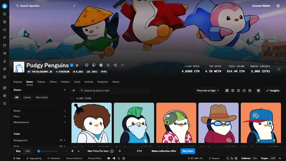Switch to the Offers tab
Viewport: 286px width, 161px height.
coord(53,82)
